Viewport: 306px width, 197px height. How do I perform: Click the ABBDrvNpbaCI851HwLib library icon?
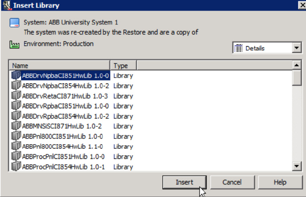click(16, 75)
